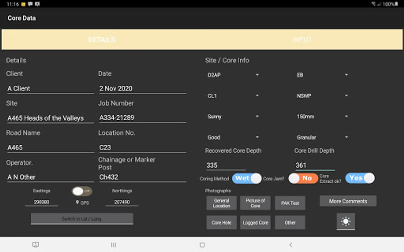
Task: Toggle Coring Method Wet switch
Action: tap(247, 178)
